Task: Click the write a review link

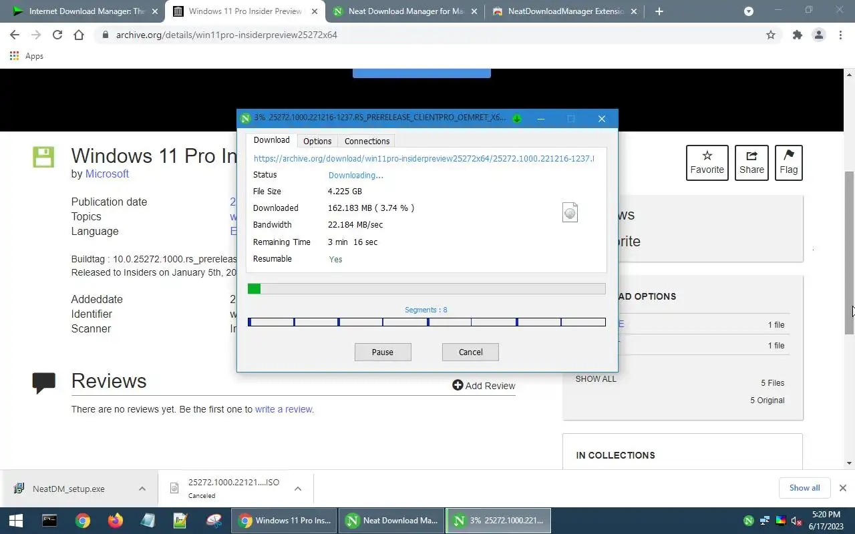Action: tap(284, 409)
